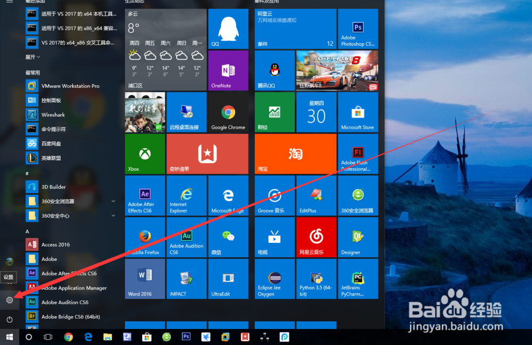Open the 腾讯QQ tile
Viewport: 532px width, 345px height.
pyautogui.click(x=275, y=71)
